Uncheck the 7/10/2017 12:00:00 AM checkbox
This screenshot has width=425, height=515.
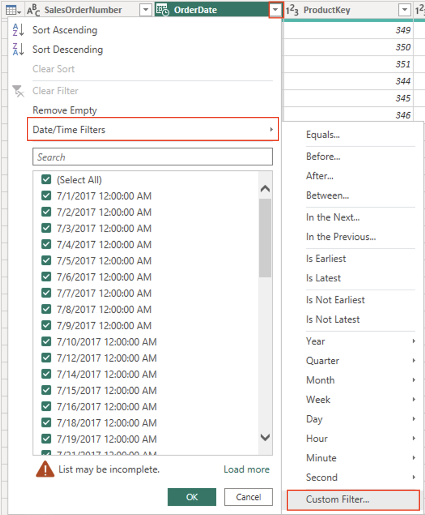point(47,341)
